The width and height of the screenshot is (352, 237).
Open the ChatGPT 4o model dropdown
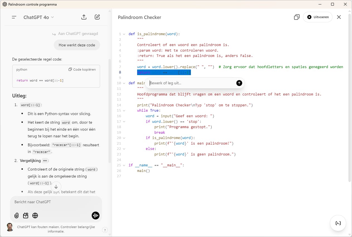[x=38, y=17]
